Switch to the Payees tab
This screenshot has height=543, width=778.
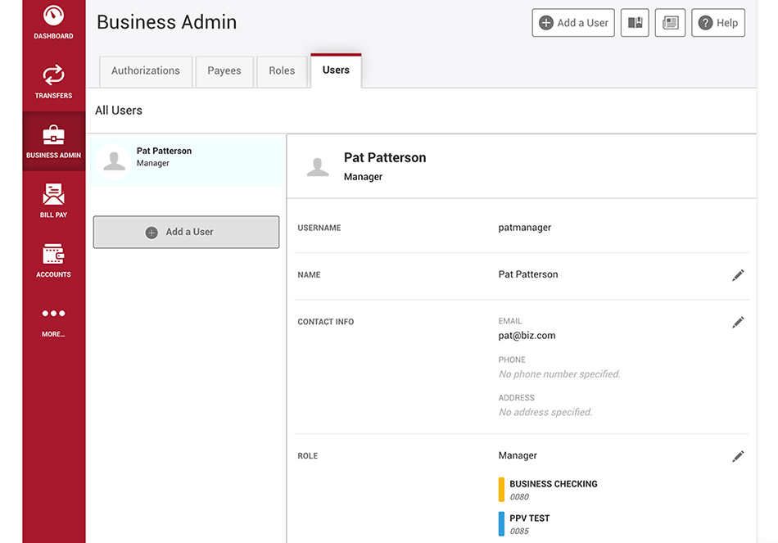[224, 71]
